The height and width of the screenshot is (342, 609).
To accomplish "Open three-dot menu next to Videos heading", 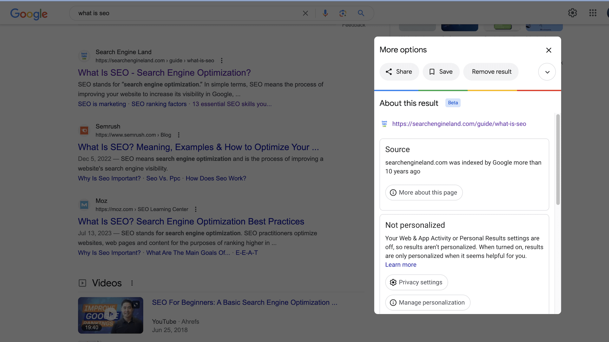I will pos(132,283).
